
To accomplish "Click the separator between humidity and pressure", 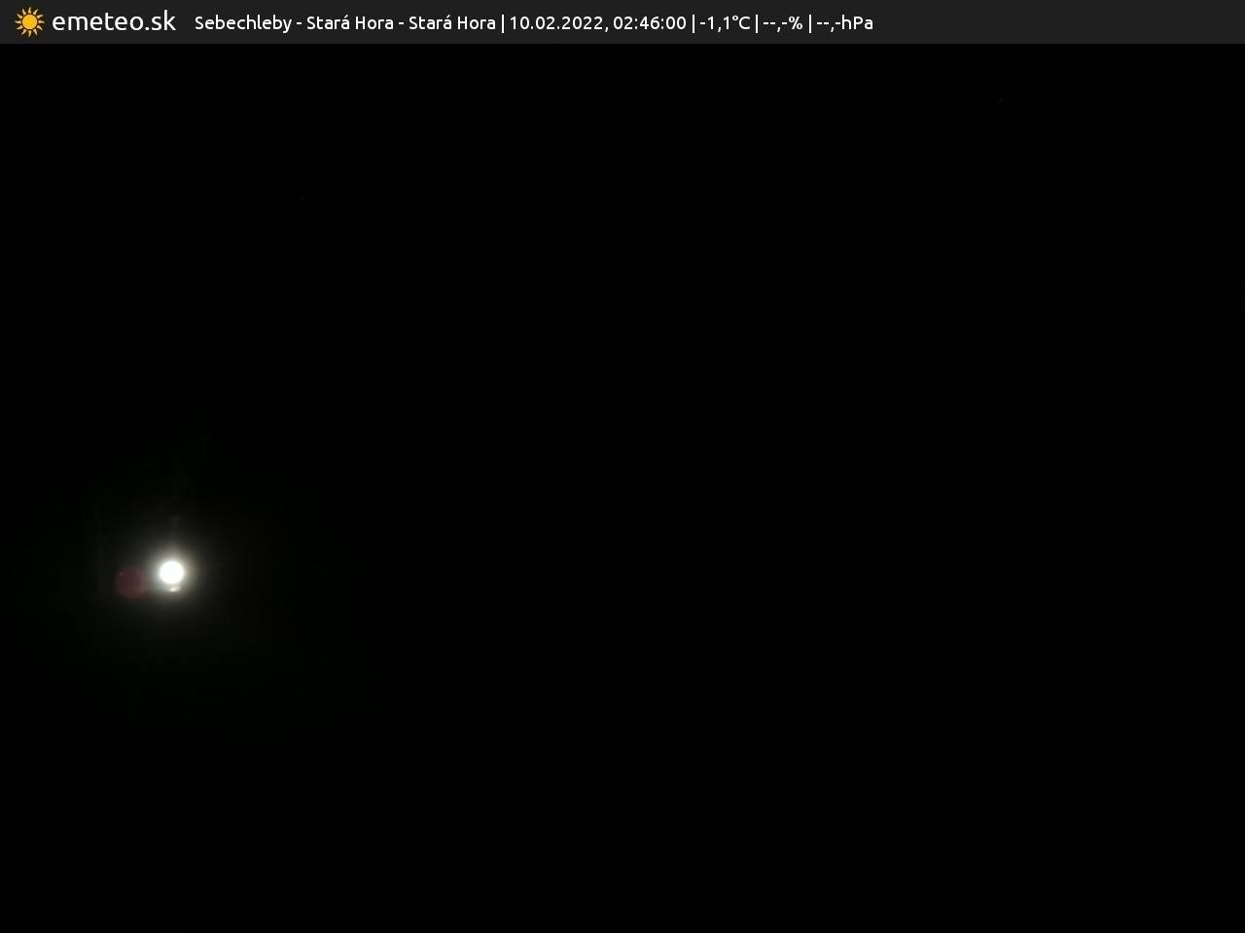I will pyautogui.click(x=809, y=22).
